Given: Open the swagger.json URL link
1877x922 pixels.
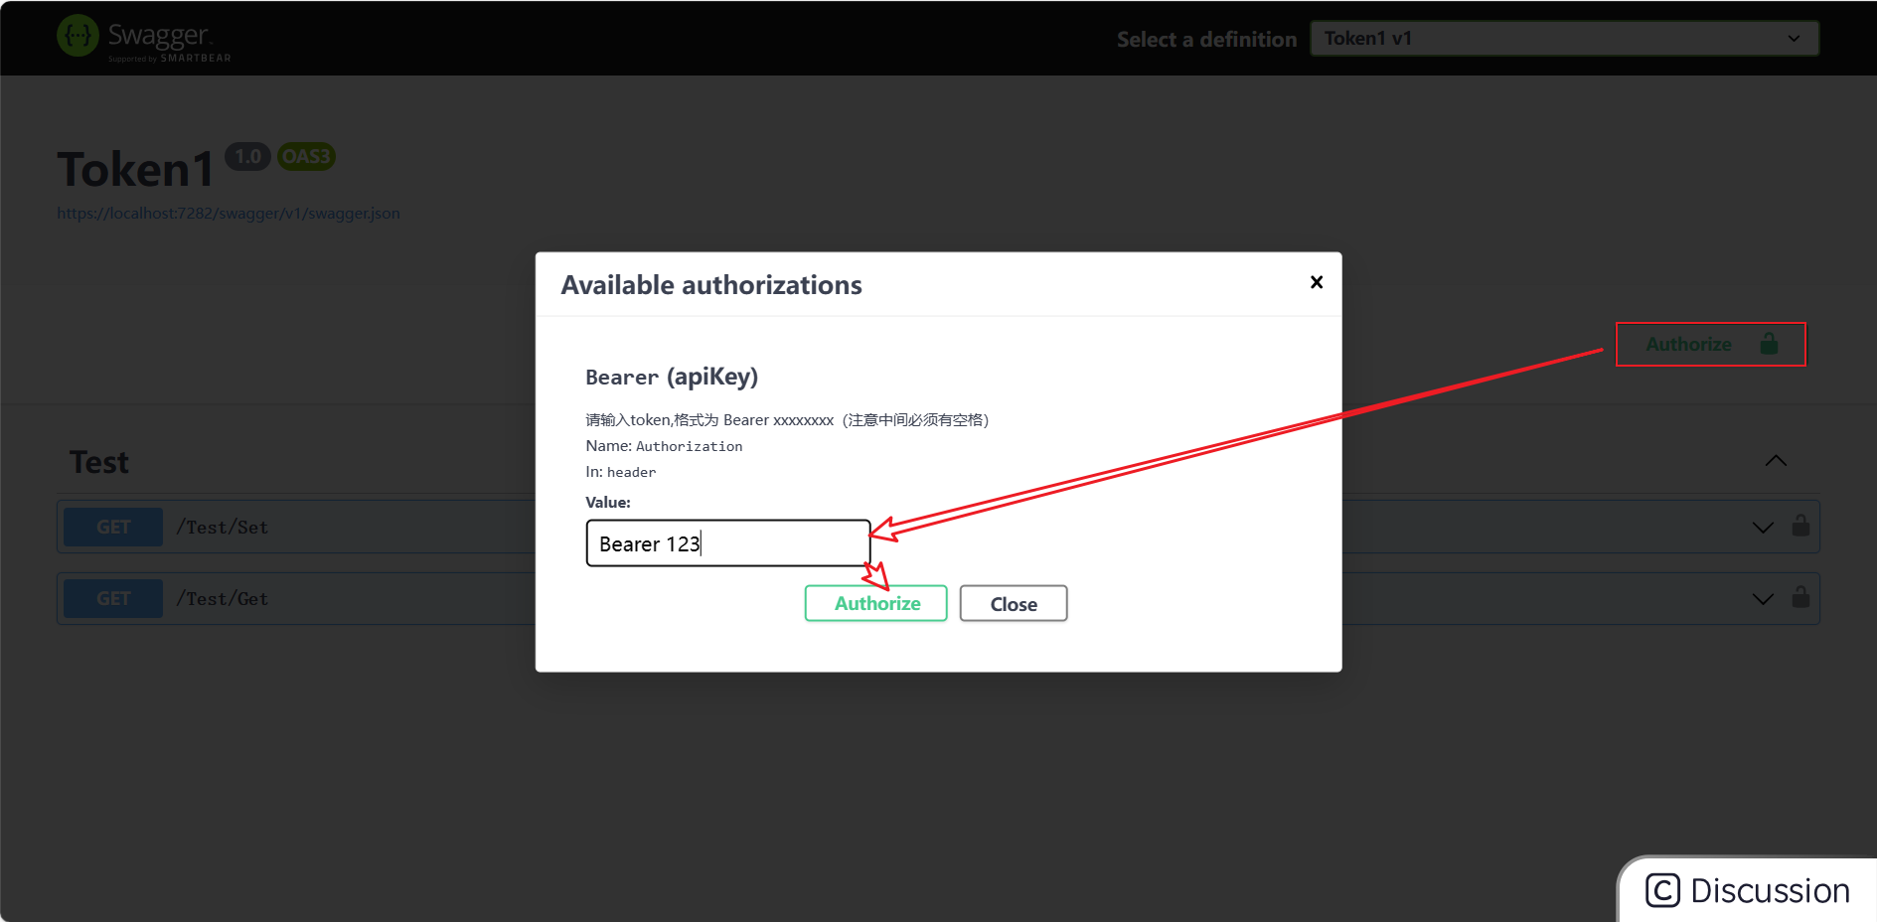Looking at the screenshot, I should (229, 214).
